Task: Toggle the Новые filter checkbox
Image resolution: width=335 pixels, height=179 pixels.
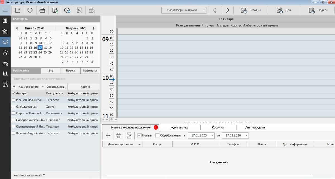Action: [x=140, y=135]
